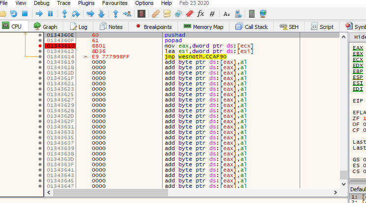The image size is (366, 203).
Task: Open the strings search icon
Action: point(226,14)
